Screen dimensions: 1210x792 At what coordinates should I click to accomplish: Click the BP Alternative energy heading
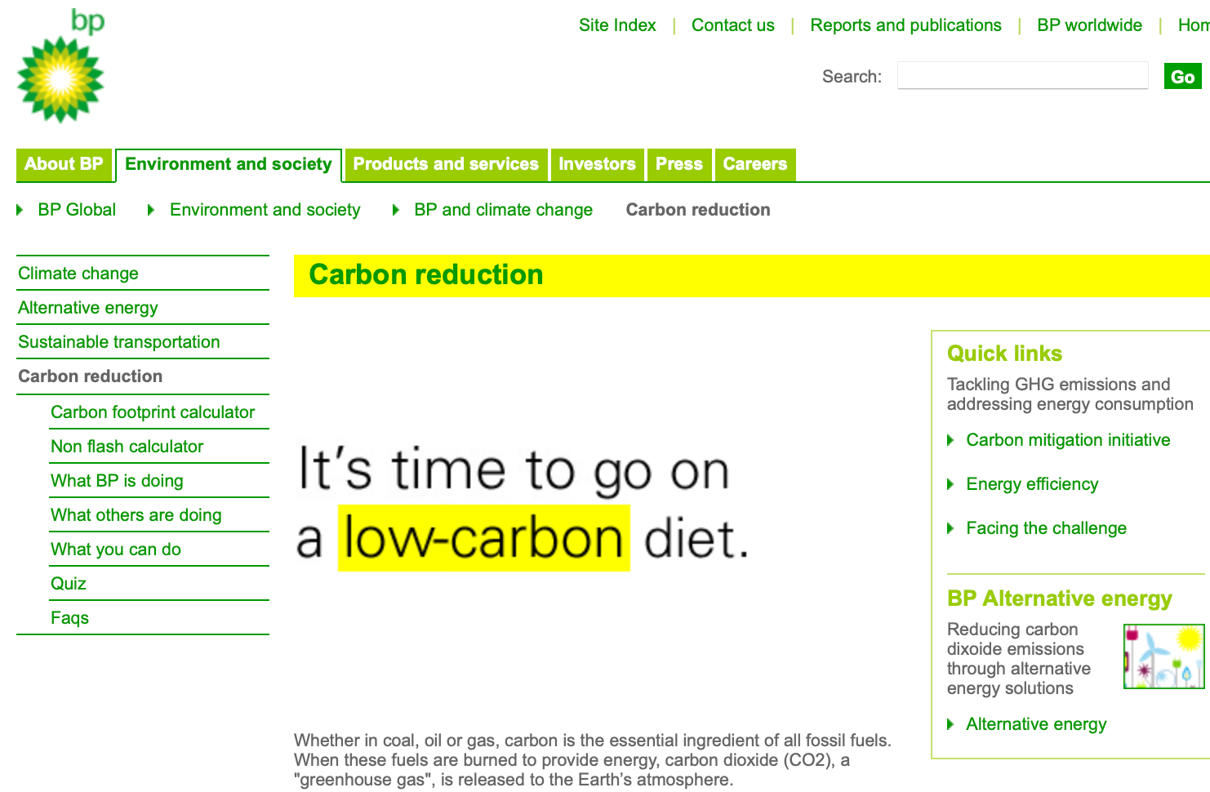click(1059, 598)
